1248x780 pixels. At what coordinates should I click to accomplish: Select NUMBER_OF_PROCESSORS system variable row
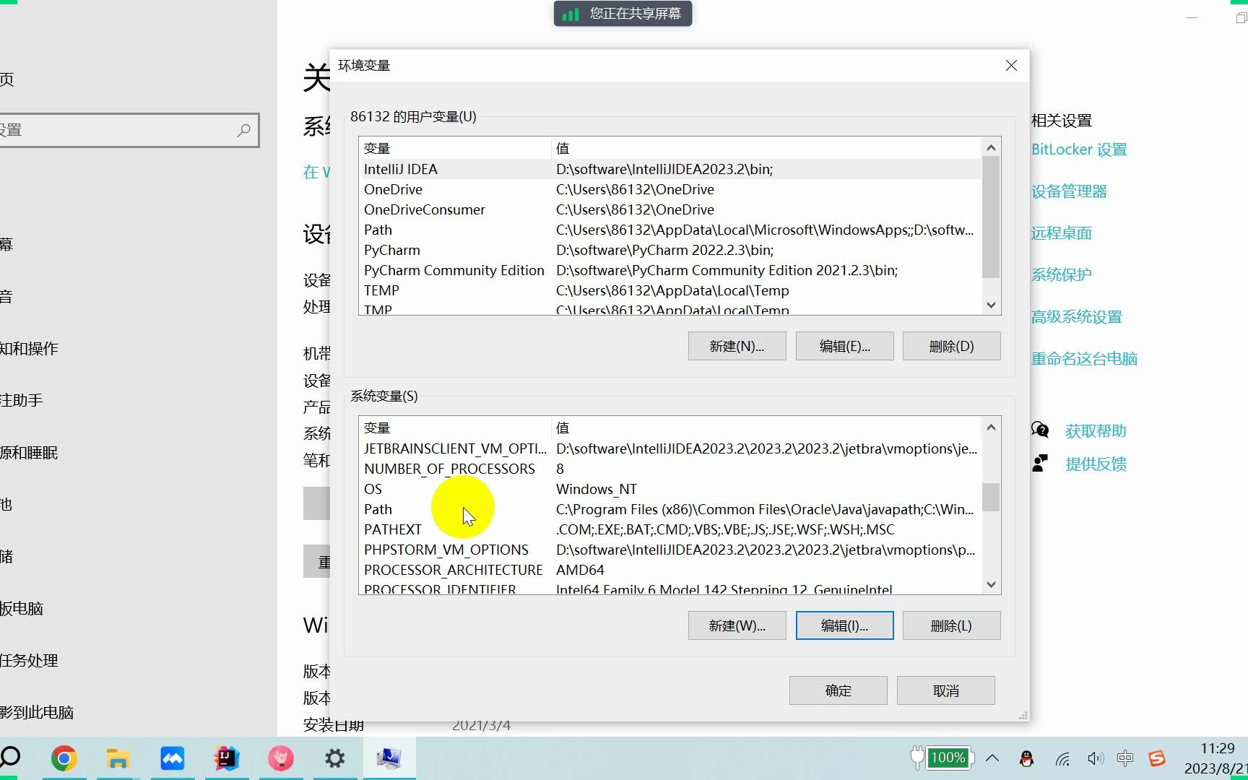pyautogui.click(x=670, y=469)
